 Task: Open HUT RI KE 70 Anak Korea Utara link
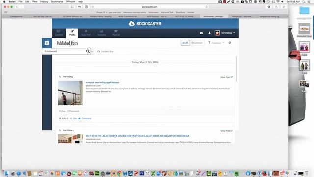137,136
